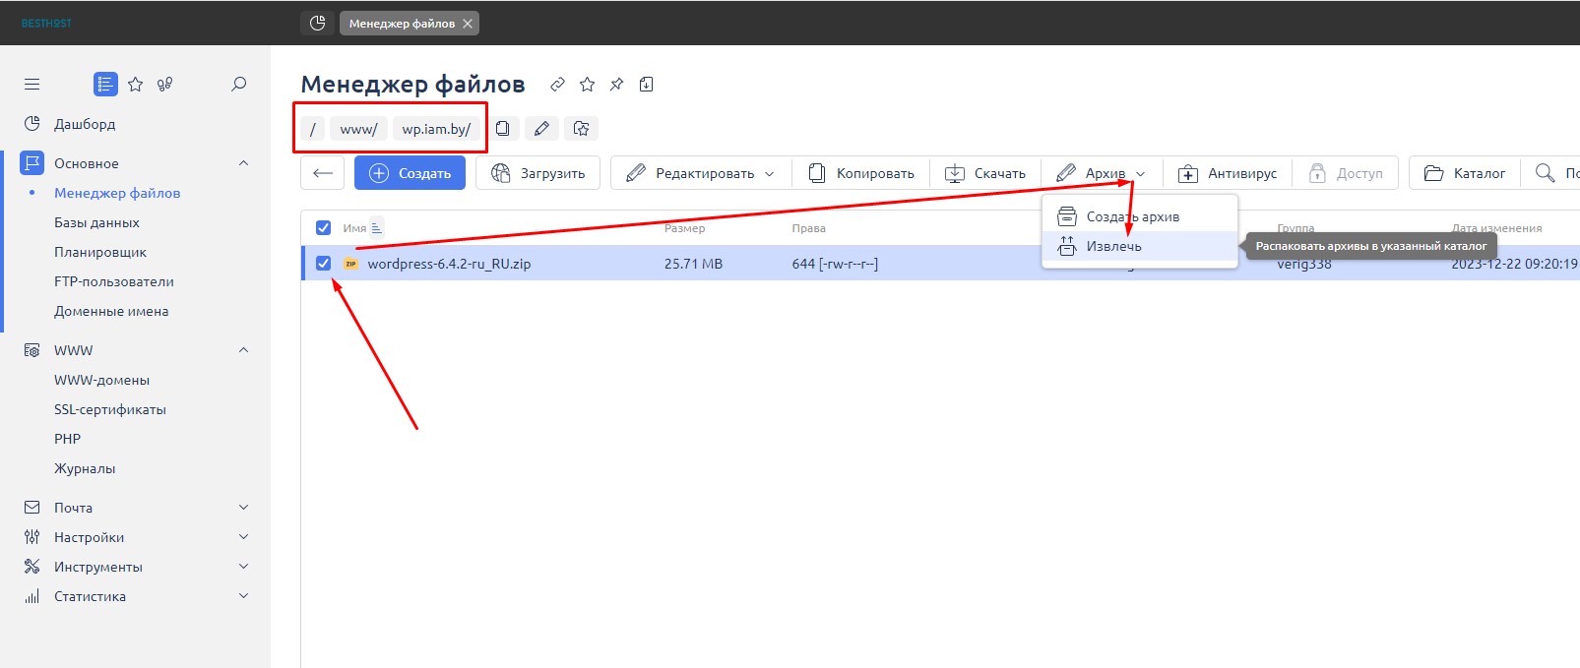The width and height of the screenshot is (1580, 668).
Task: Open sidebar search magnifier icon
Action: point(238,85)
